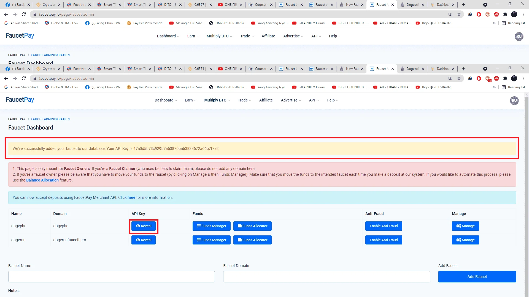Show more bookmarks chevron in lower window
This screenshot has width=529, height=297.
(x=494, y=87)
